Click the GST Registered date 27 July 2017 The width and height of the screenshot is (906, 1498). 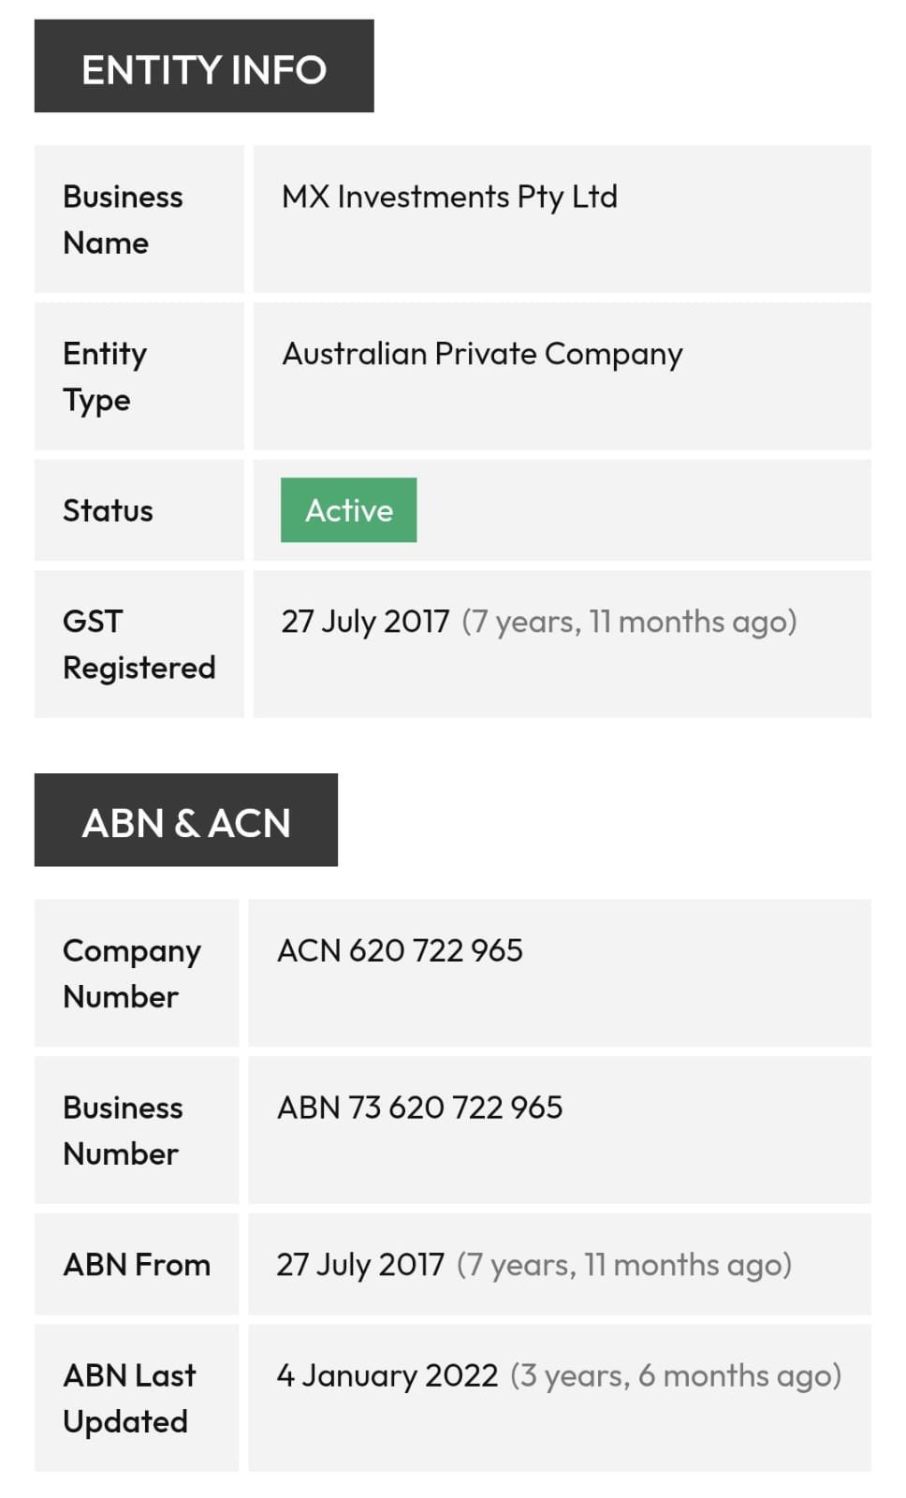coord(365,621)
